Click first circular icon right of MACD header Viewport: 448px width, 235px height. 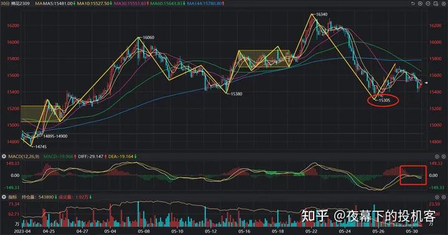point(437,157)
